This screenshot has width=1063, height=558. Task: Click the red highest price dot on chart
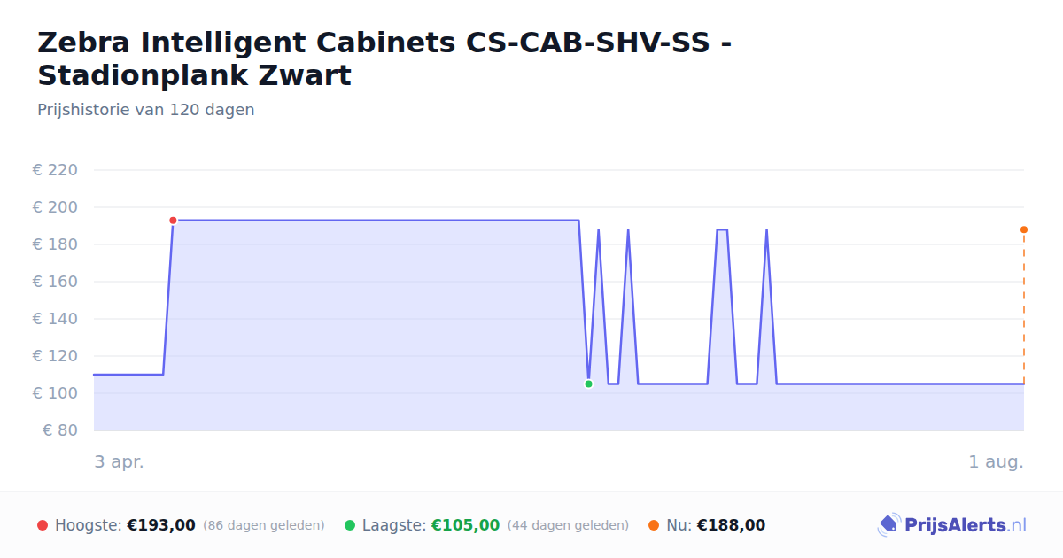tap(173, 221)
